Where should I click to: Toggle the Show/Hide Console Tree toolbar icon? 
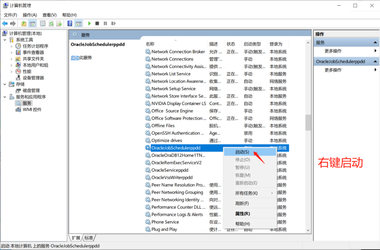32,24
